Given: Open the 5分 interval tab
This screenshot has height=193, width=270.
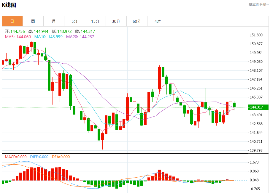Looking at the screenshot, I should (x=74, y=21).
